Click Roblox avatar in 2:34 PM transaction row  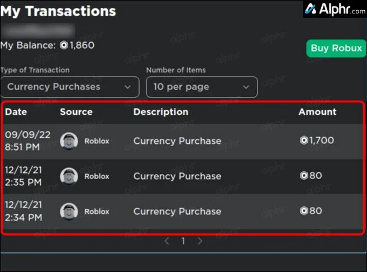[x=68, y=212]
